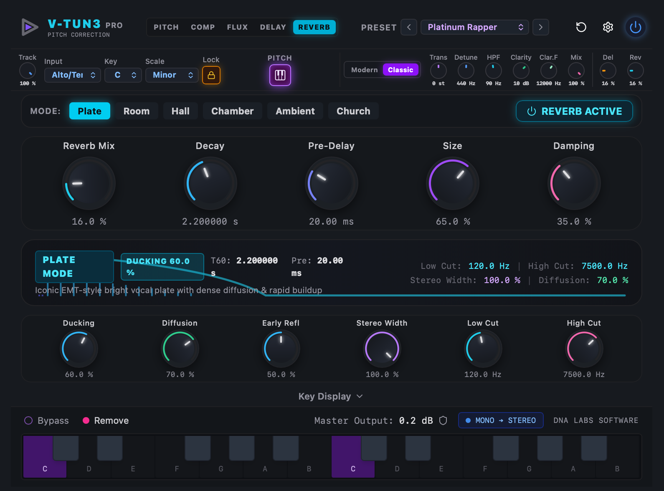
Task: Switch to the PITCH tab
Action: pos(166,27)
